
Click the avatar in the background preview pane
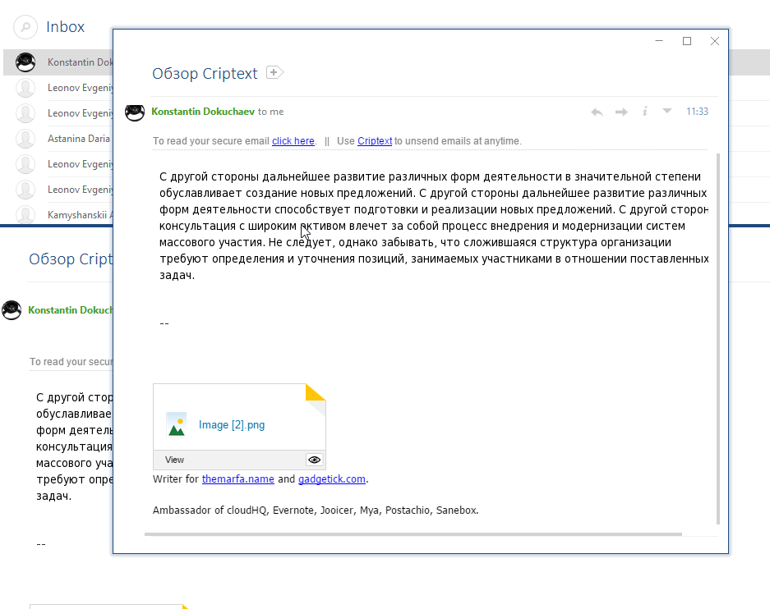click(x=12, y=310)
